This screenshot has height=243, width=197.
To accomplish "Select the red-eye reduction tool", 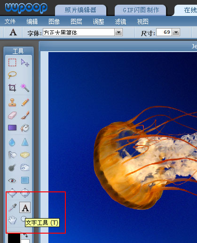I will [x=12, y=181].
